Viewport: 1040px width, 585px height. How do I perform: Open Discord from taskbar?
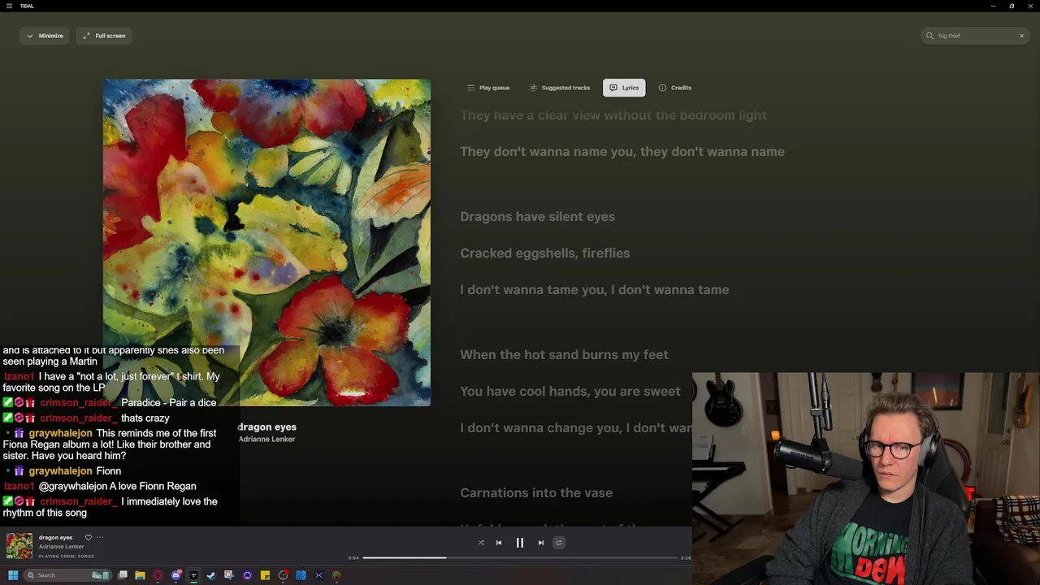coord(175,575)
